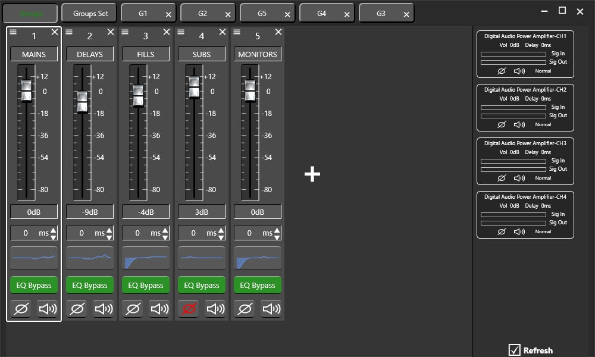Viewport: 595px width, 357px height.
Task: Open the EQ curve thumbnail for FILLS
Action: tap(146, 258)
